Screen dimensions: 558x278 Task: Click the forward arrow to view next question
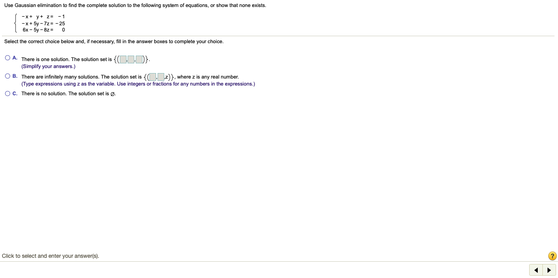click(549, 270)
